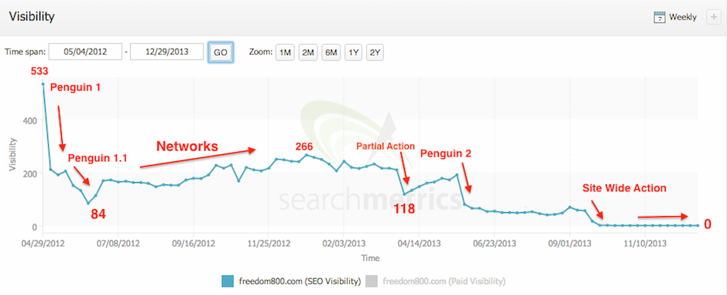Set zoom to 1M
727x295 pixels.
[x=285, y=53]
